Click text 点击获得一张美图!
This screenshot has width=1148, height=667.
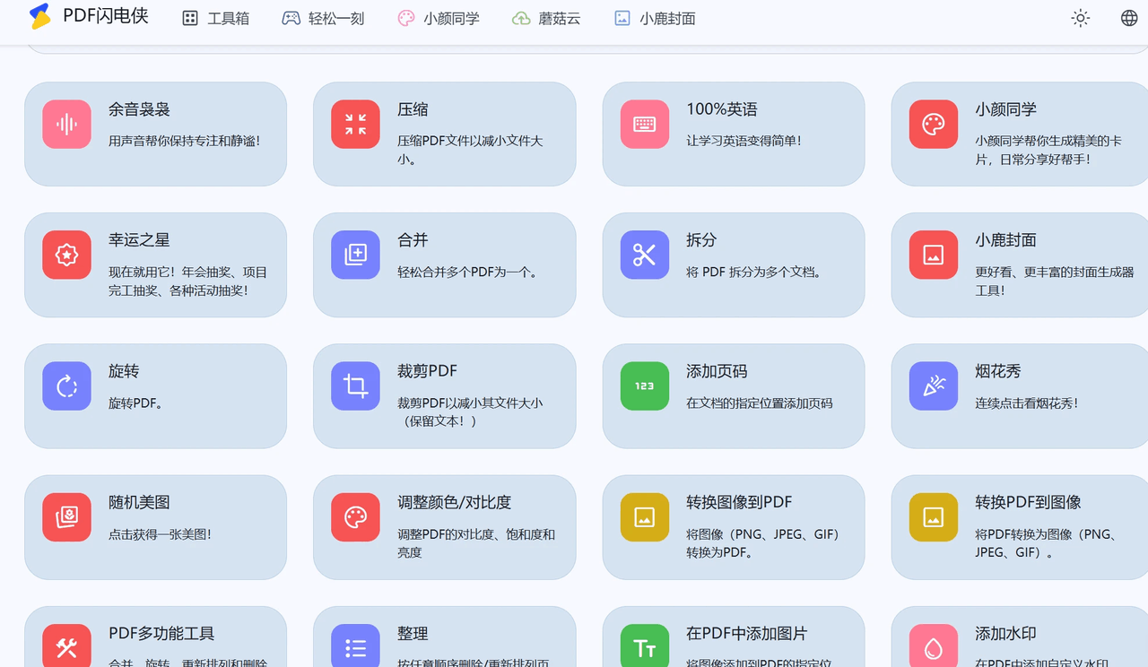tap(161, 533)
